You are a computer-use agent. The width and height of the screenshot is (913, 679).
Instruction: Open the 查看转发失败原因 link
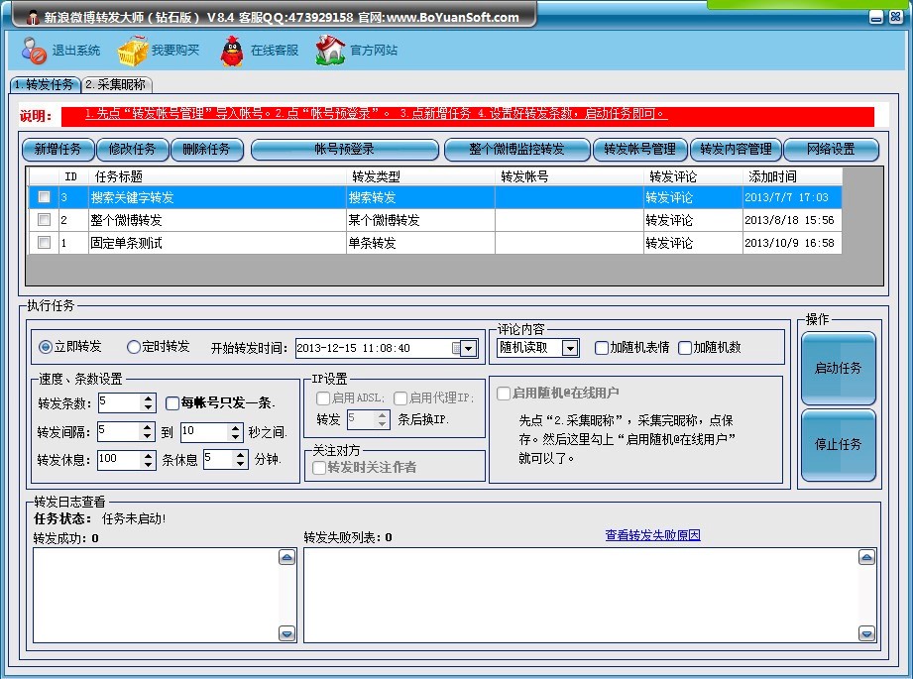click(x=652, y=535)
